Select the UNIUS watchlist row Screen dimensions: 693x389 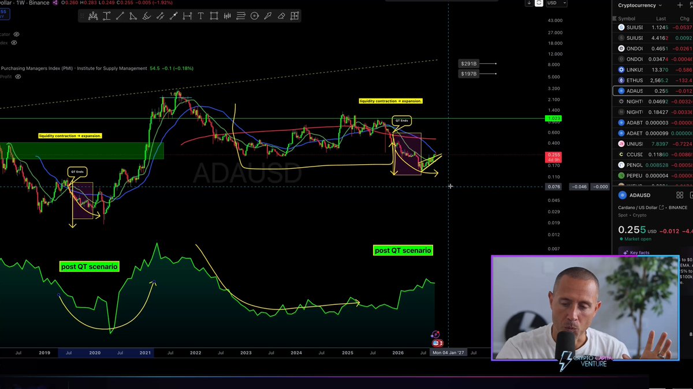point(653,143)
